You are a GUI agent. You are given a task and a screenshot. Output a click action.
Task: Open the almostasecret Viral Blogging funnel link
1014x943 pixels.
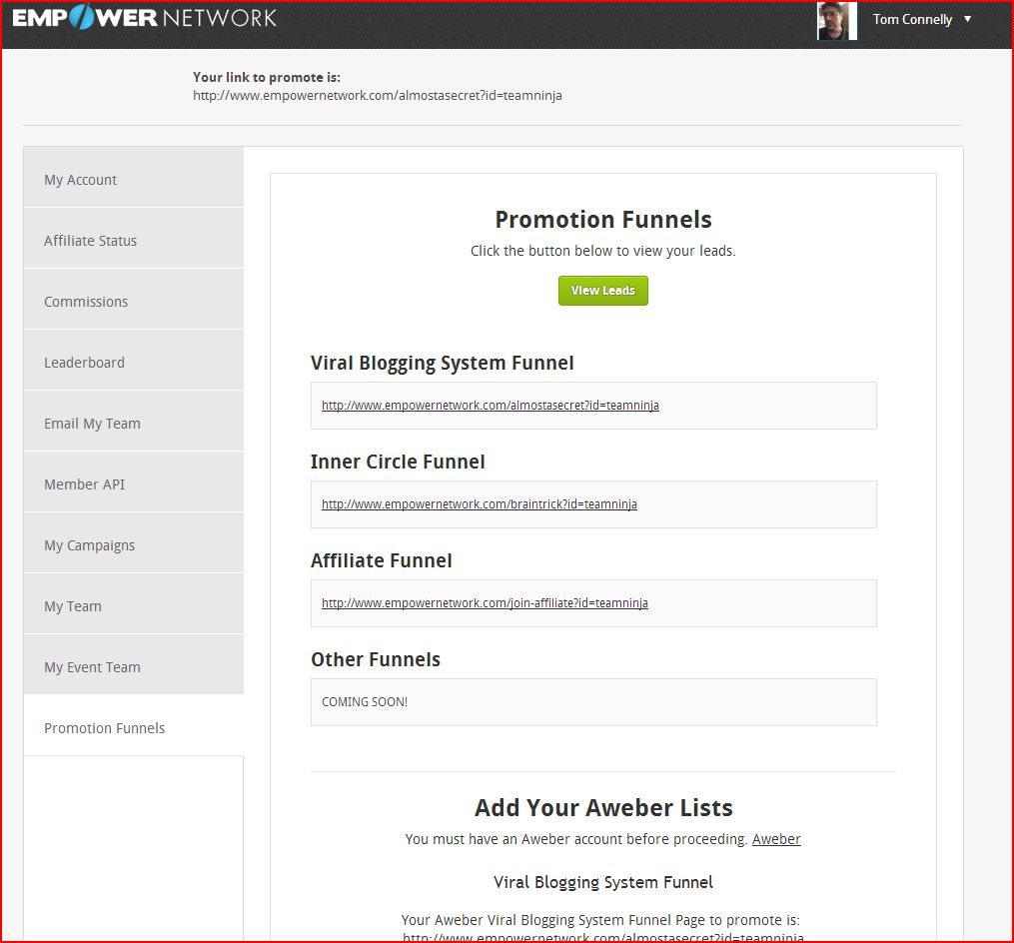491,406
